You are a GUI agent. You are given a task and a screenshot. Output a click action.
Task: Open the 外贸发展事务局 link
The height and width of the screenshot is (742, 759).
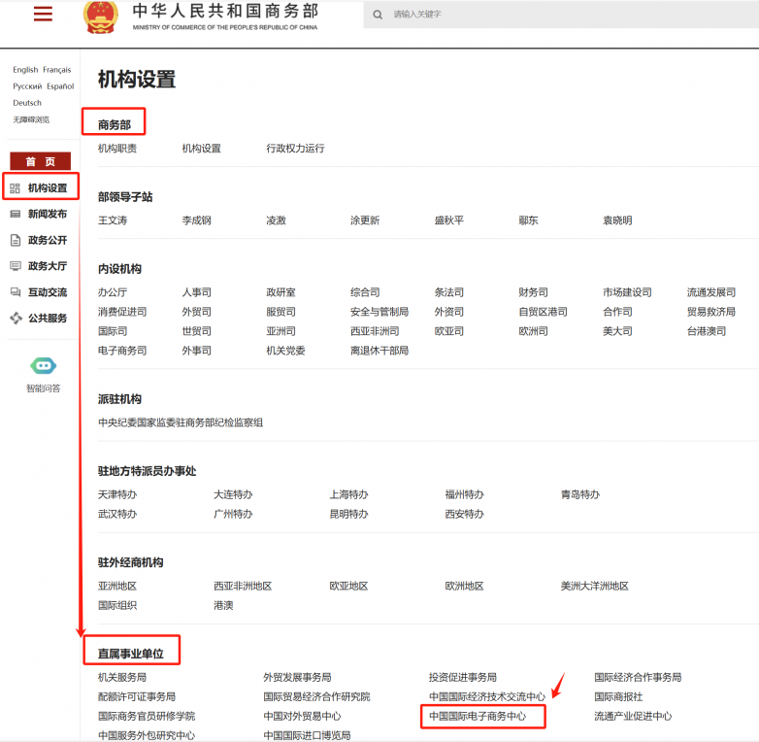pyautogui.click(x=297, y=677)
